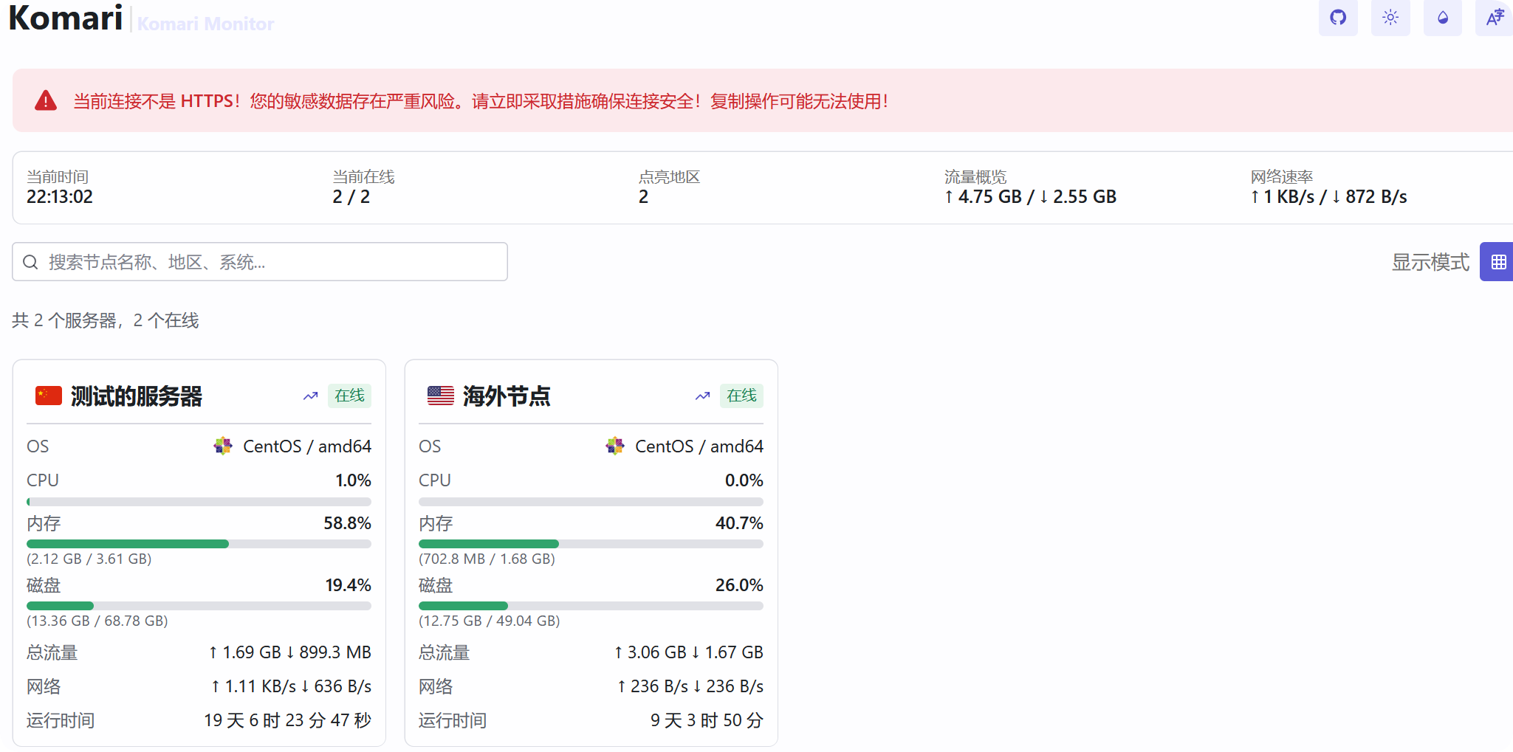This screenshot has height=752, width=1513.
Task: Open network chart for 海外节点
Action: 701,396
